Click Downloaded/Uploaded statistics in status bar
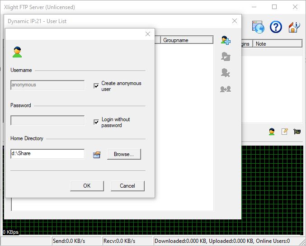This screenshot has width=306, height=246. (222, 241)
